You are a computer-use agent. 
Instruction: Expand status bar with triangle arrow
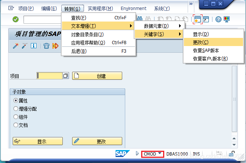(137, 153)
